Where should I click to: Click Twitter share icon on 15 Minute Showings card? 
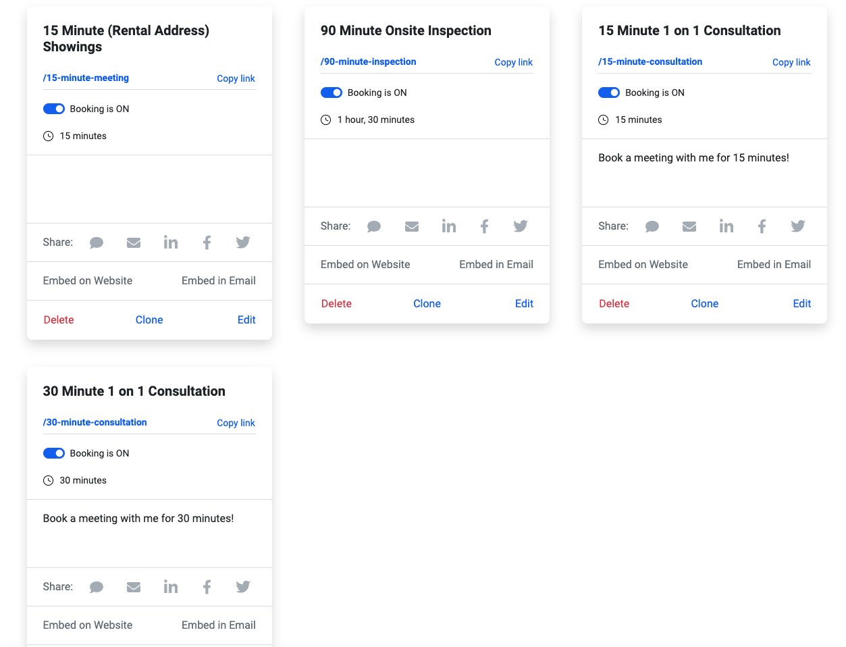click(243, 242)
